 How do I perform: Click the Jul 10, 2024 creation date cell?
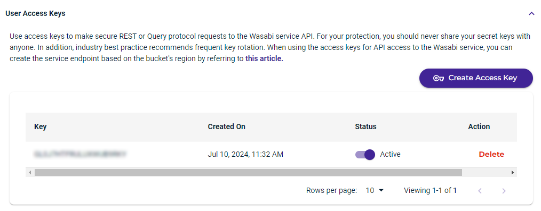[245, 154]
